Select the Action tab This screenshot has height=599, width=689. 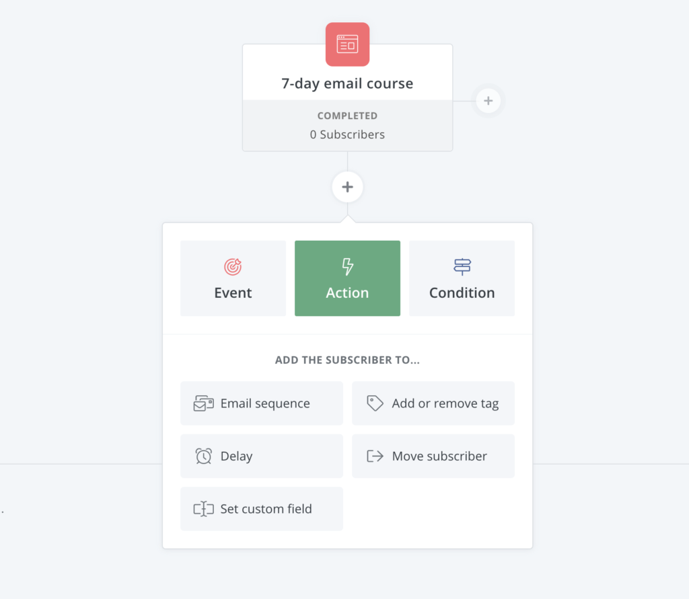[x=347, y=278]
